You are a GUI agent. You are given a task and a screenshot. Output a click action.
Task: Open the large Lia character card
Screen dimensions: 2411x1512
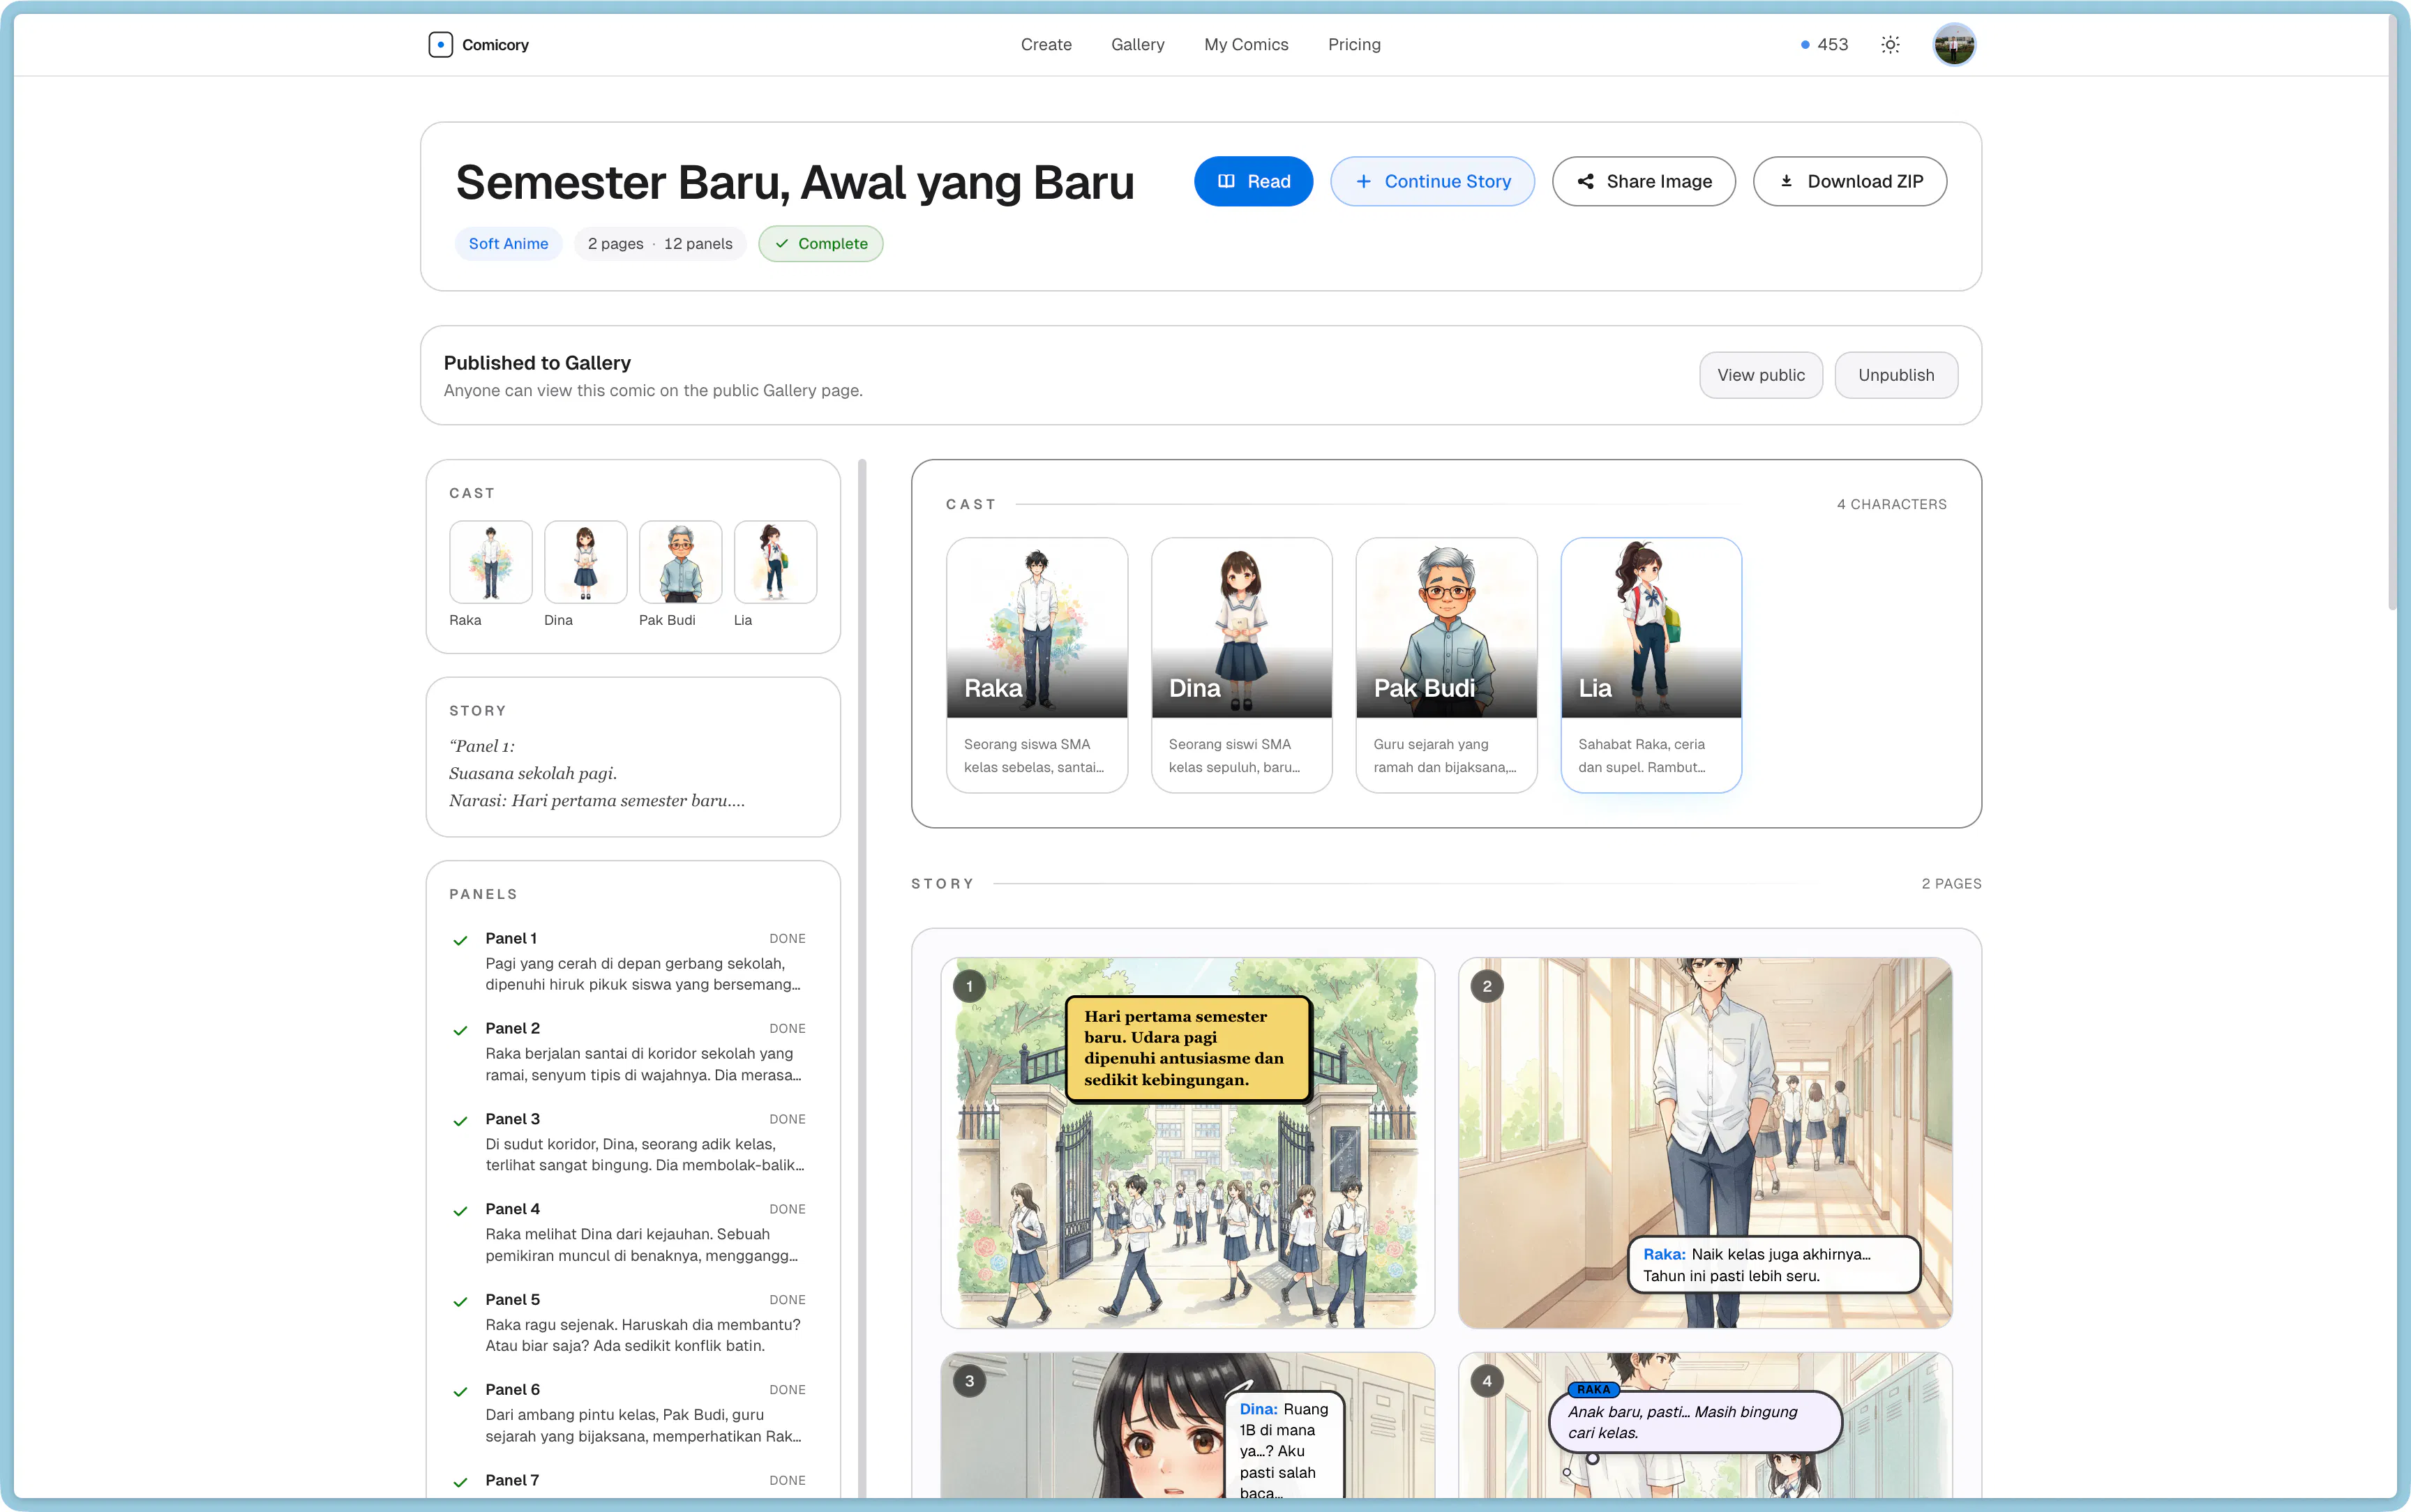(x=1651, y=665)
